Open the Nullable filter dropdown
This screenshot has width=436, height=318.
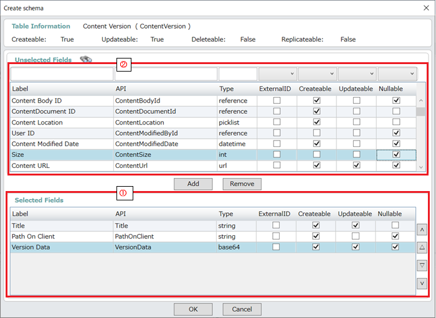397,74
